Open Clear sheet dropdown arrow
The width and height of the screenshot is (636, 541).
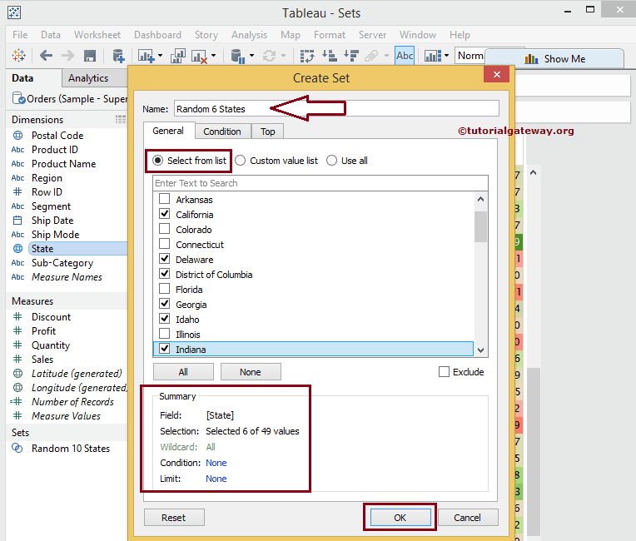coord(214,56)
